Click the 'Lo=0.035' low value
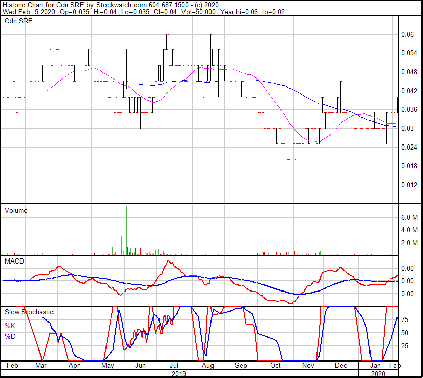The image size is (423, 378). click(135, 12)
